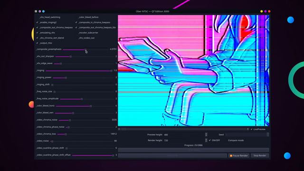Click the frame scrollbar under the preview
Image resolution: width=304 pixels, height=171 pixels.
[183, 129]
